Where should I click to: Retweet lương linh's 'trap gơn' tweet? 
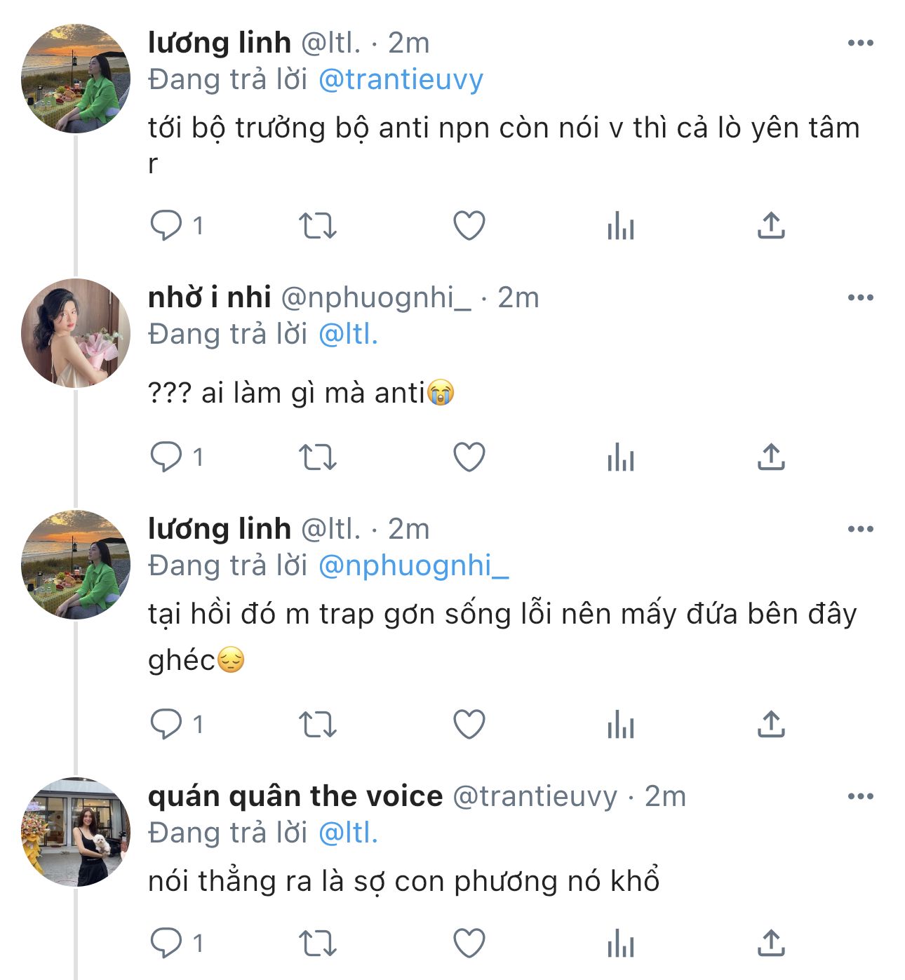point(318,725)
